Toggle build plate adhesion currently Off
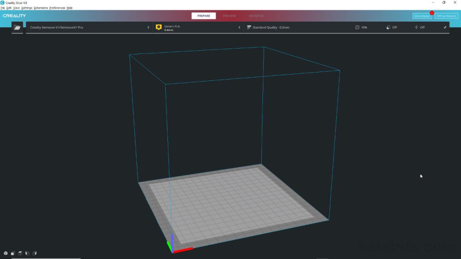461x259 pixels. click(417, 27)
